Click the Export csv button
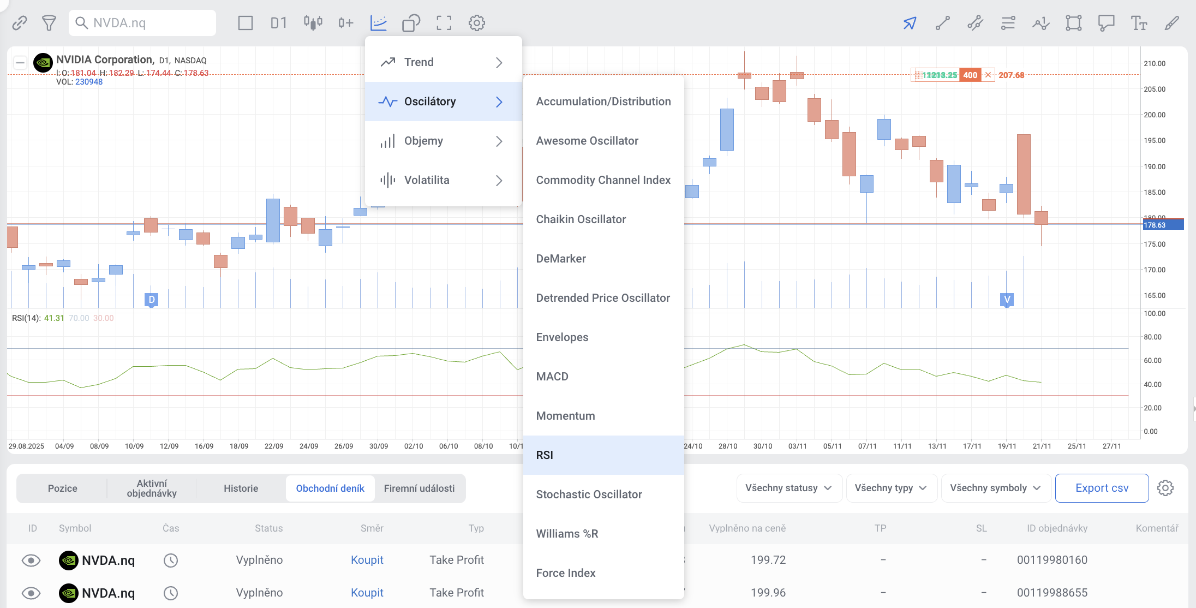Screen dimensions: 1196x608 (1102, 488)
